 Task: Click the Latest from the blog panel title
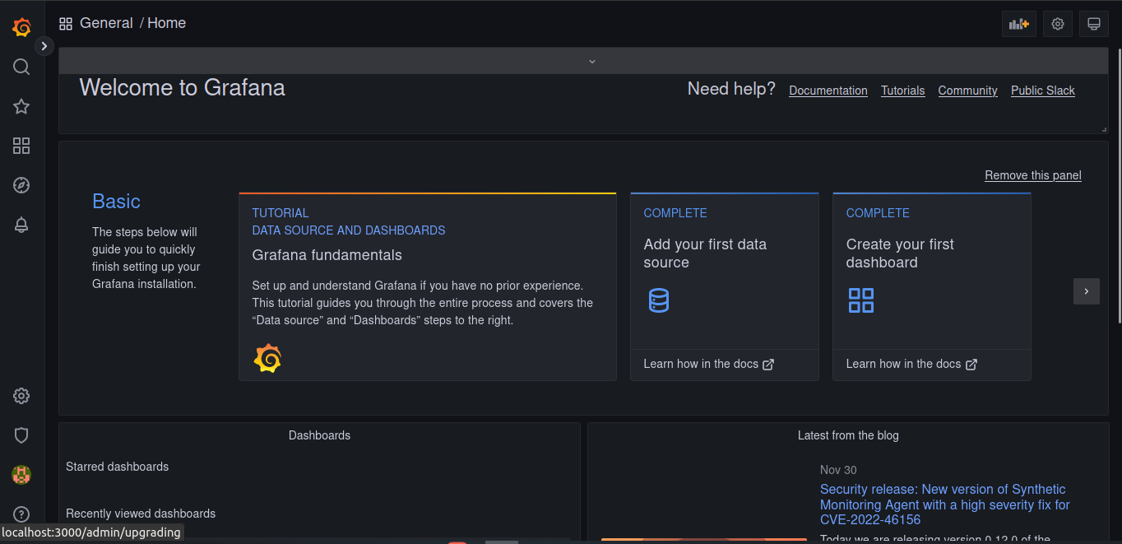pyautogui.click(x=848, y=435)
